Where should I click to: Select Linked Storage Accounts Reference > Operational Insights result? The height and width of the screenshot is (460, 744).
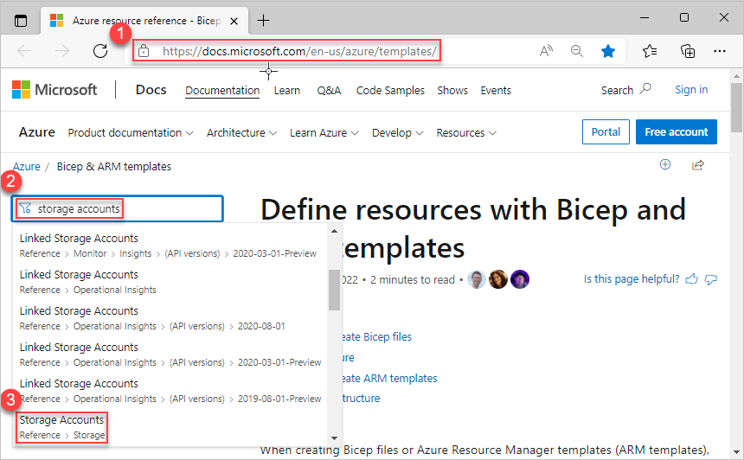coord(168,282)
